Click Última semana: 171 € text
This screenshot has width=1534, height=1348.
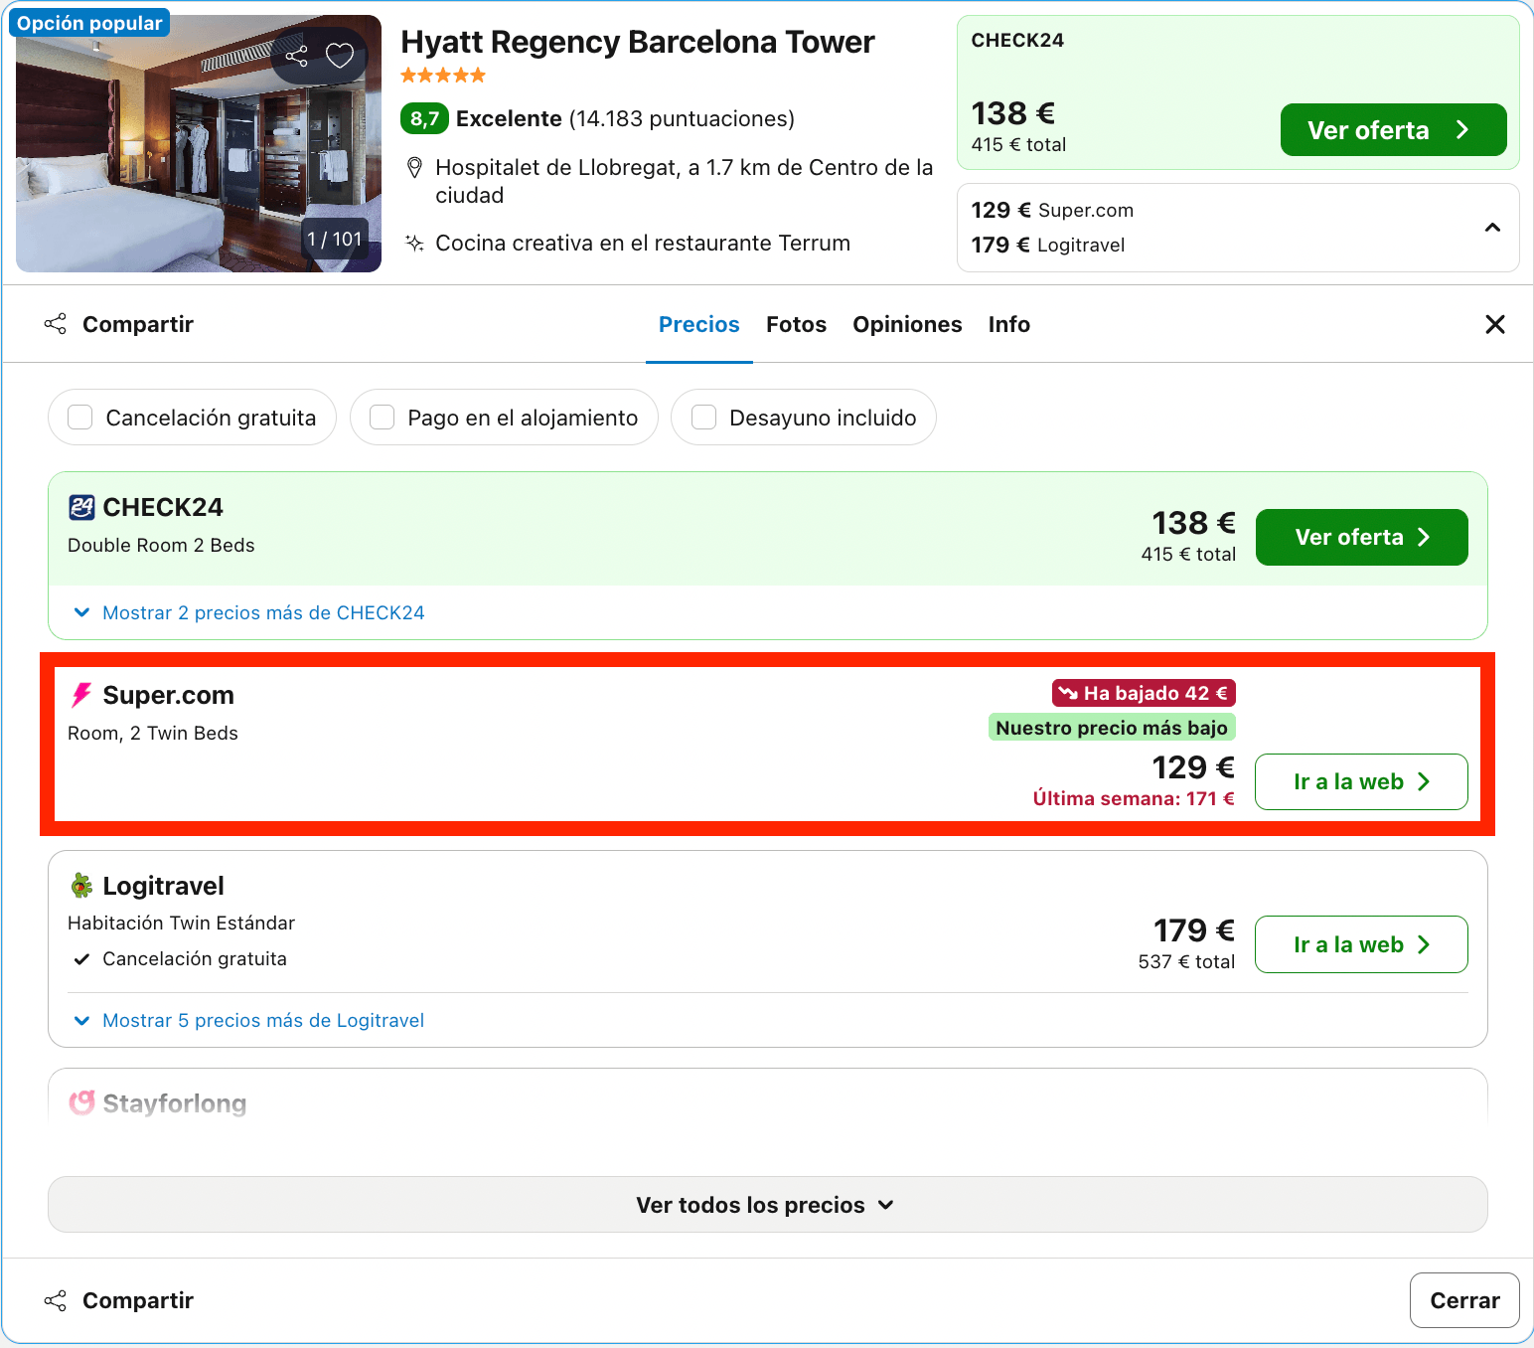1134,798
